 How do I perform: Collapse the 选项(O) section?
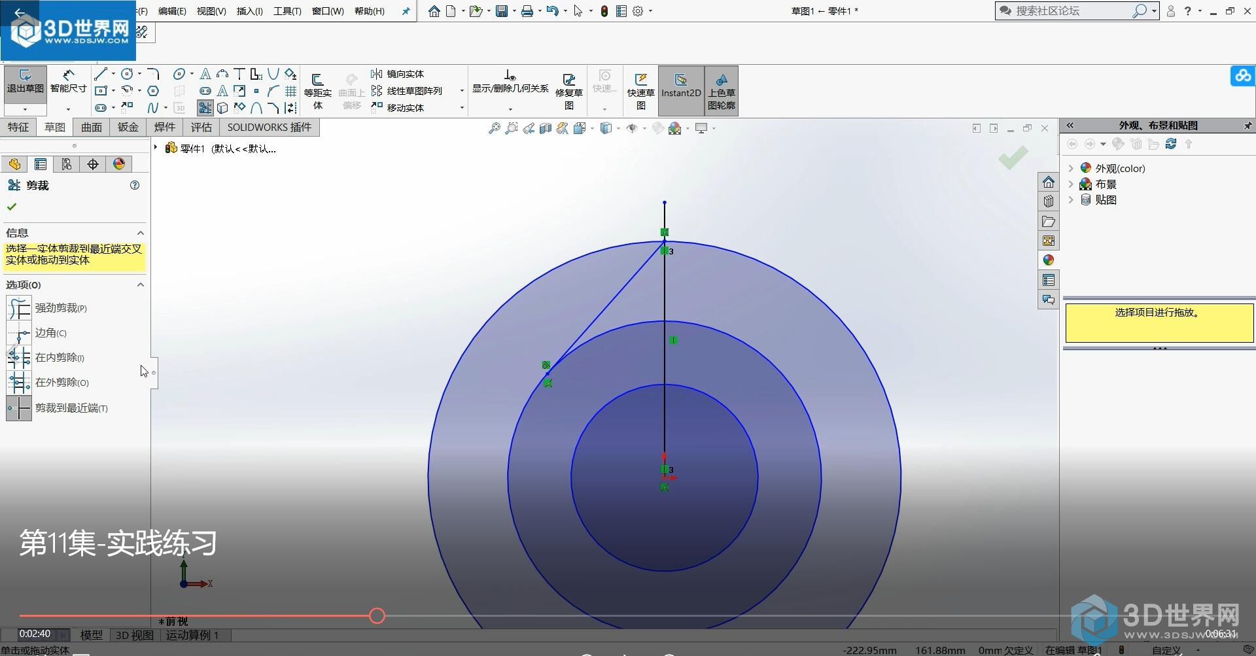pyautogui.click(x=140, y=285)
